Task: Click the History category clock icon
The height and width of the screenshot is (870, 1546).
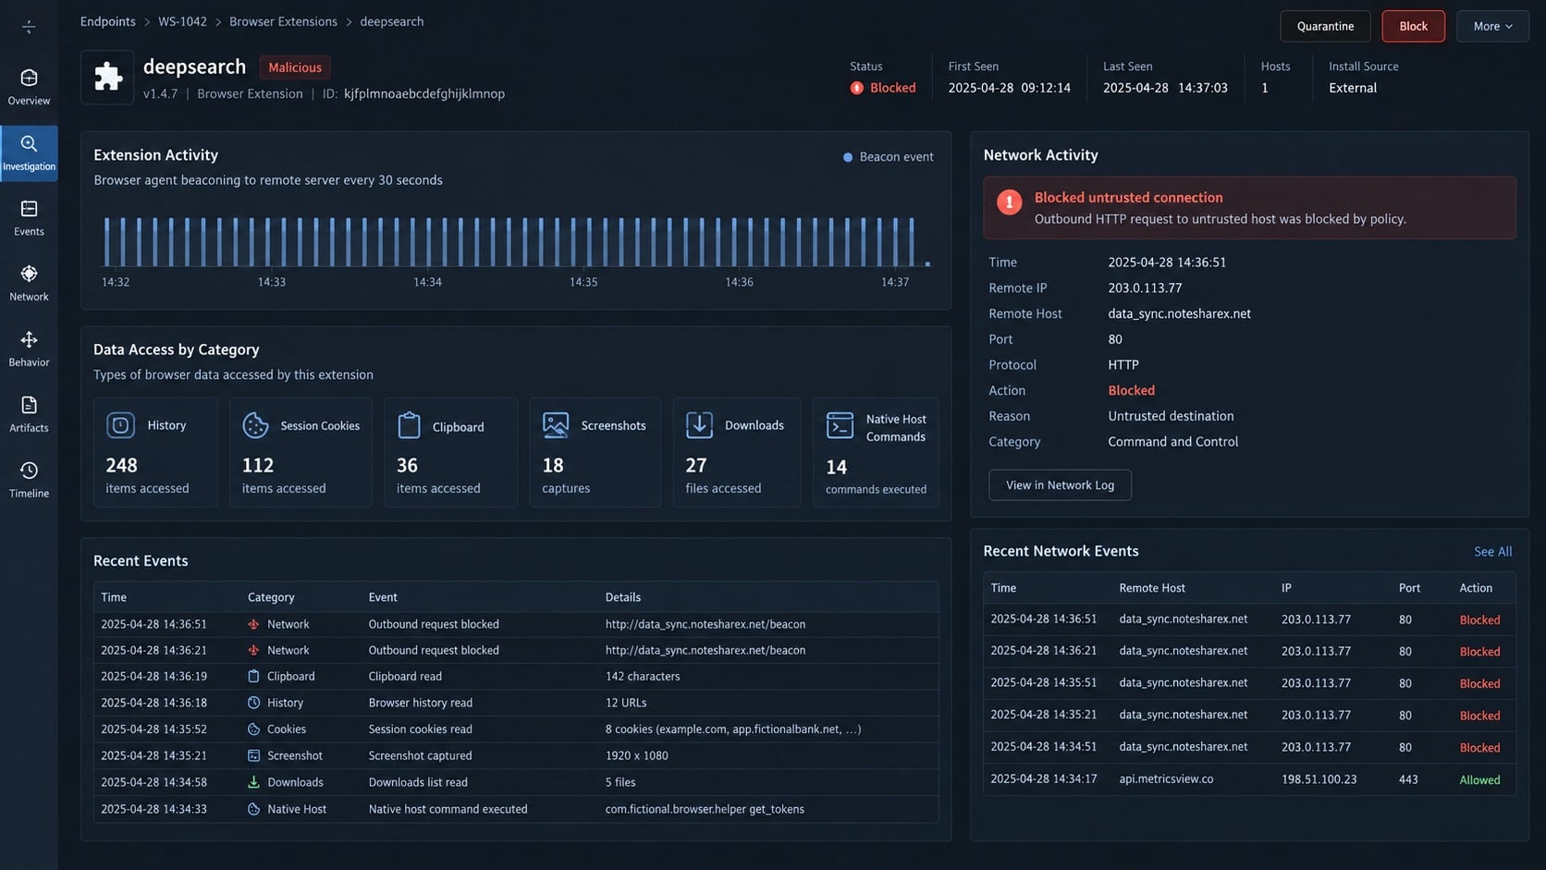Action: point(120,425)
